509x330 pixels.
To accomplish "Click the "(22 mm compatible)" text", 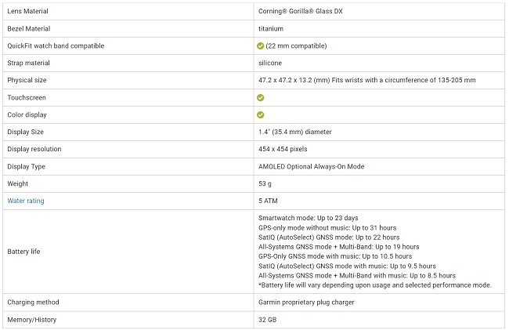I will (297, 46).
